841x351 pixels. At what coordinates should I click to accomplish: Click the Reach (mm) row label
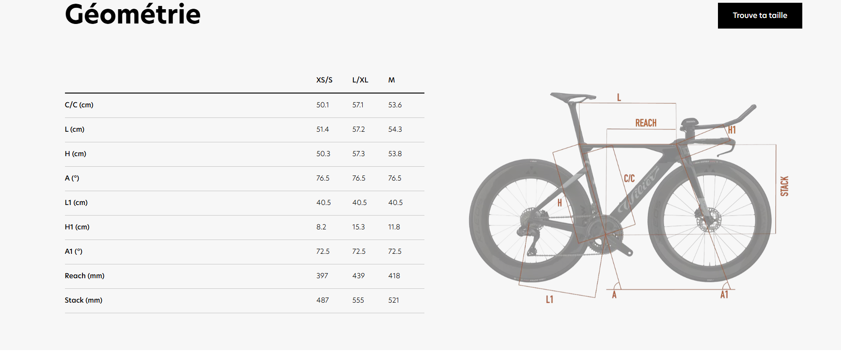(84, 276)
